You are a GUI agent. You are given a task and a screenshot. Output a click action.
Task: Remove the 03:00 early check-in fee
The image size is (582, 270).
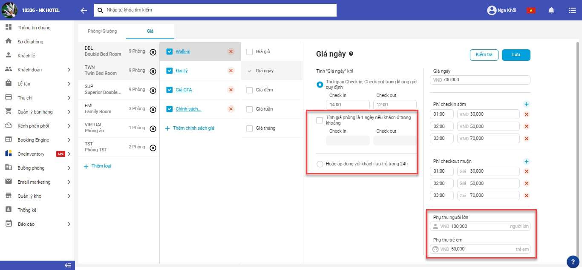coord(527,138)
